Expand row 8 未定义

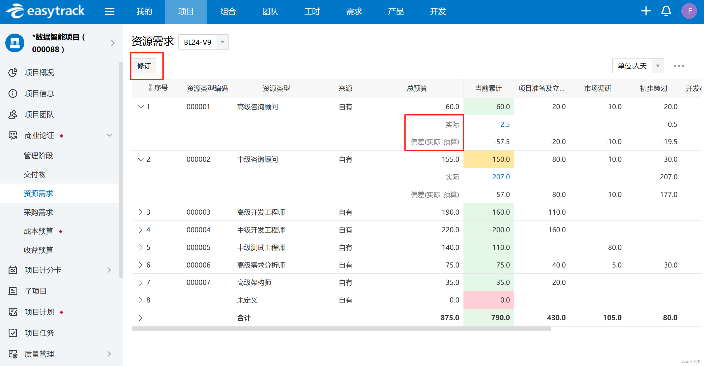[140, 300]
